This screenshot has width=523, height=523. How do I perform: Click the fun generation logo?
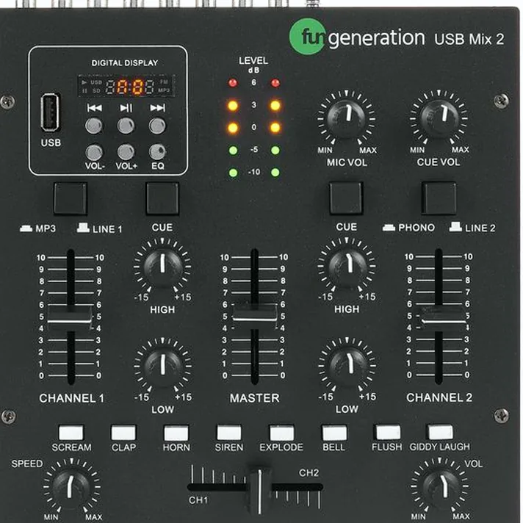coord(357,37)
